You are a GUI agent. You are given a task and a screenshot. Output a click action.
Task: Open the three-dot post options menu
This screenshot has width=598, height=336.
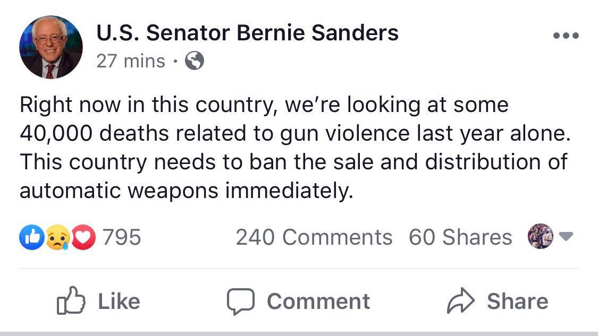click(x=566, y=36)
